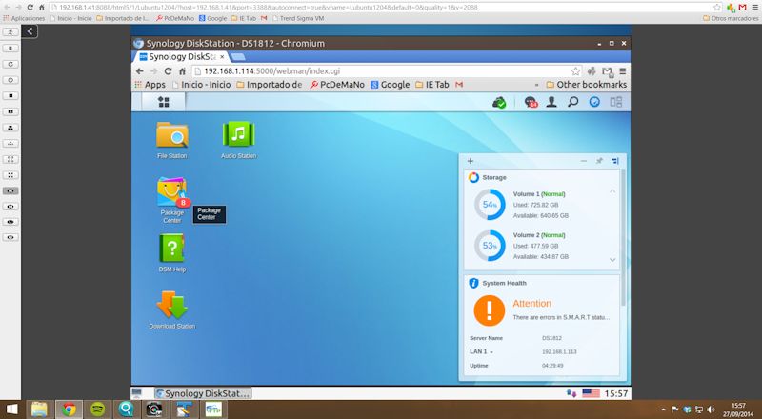This screenshot has height=419, width=762.
Task: Click the running-man icon in left sidebar
Action: [10, 32]
